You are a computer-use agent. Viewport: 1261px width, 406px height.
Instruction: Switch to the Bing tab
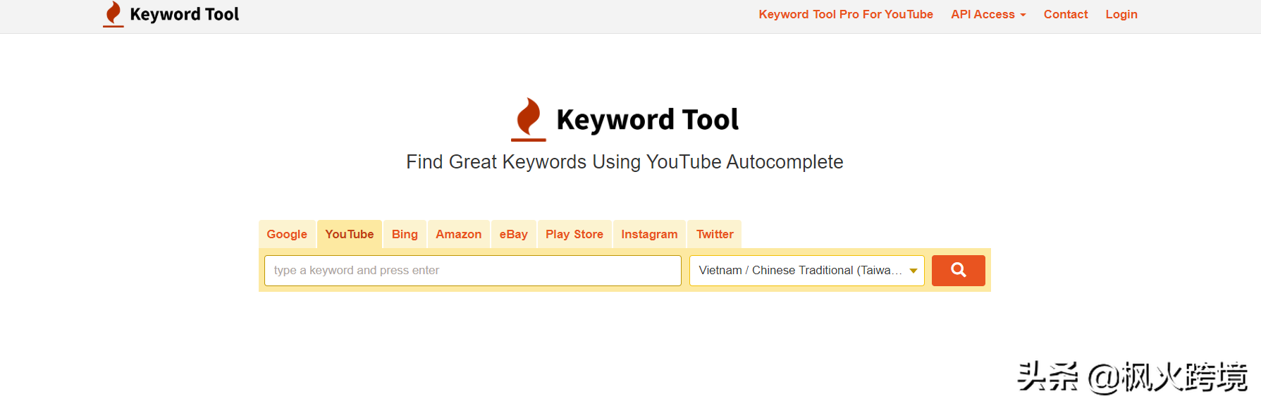point(405,234)
